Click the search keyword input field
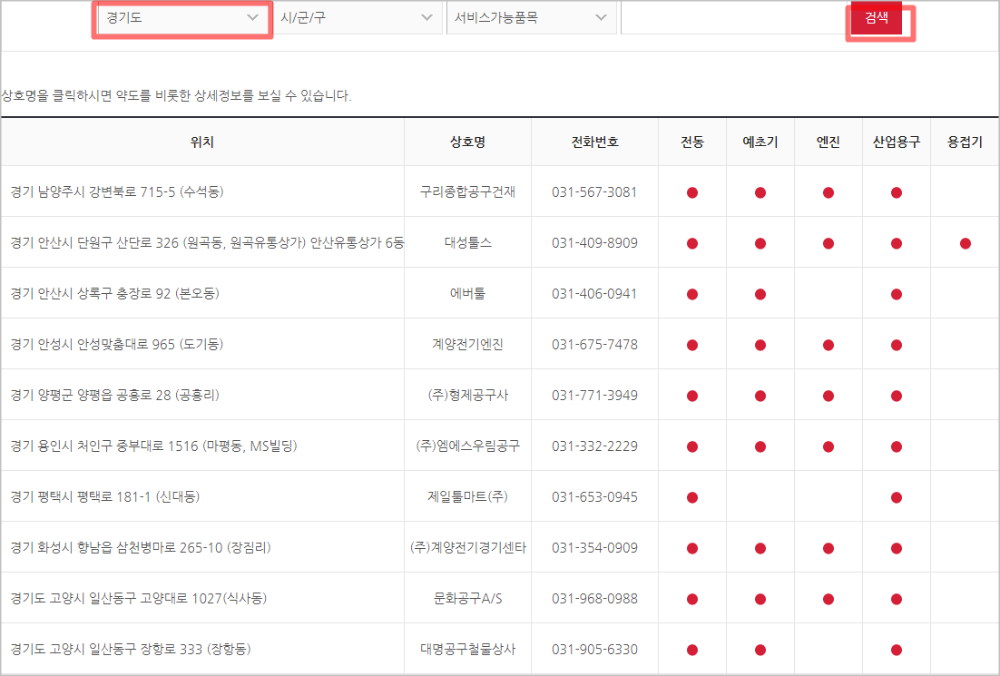The width and height of the screenshot is (1000, 676). click(735, 18)
